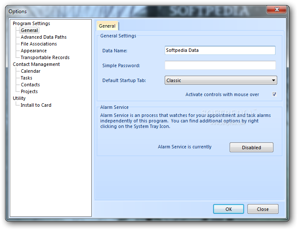This screenshot has height=230, width=298.
Task: Open Install to Card option
Action: (x=36, y=105)
